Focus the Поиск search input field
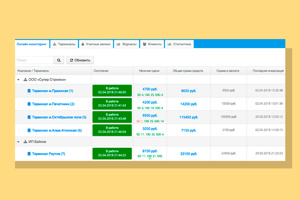The height and width of the screenshot is (200, 300). pos(34,60)
